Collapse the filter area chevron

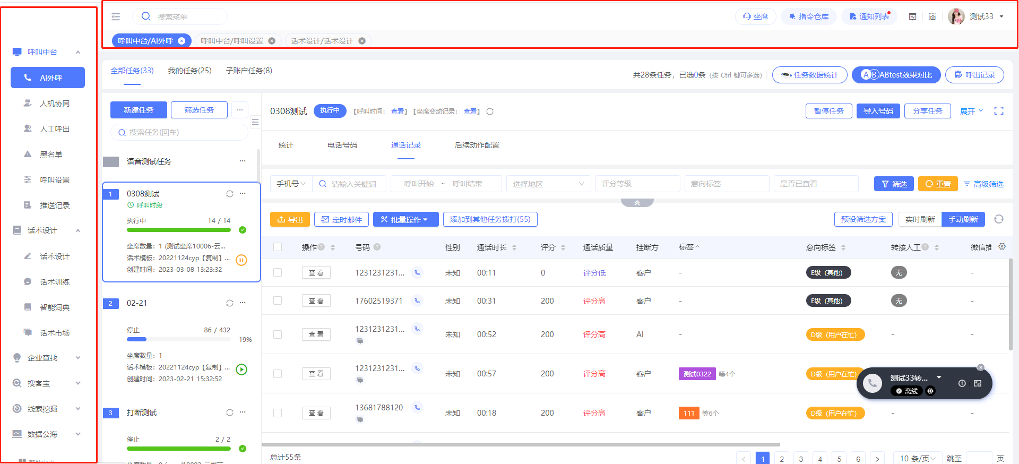pos(637,203)
